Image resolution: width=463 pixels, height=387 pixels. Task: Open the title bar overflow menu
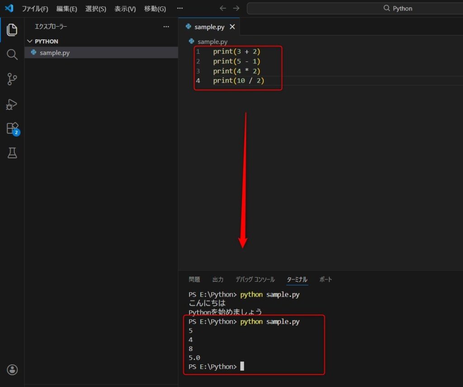[x=180, y=8]
